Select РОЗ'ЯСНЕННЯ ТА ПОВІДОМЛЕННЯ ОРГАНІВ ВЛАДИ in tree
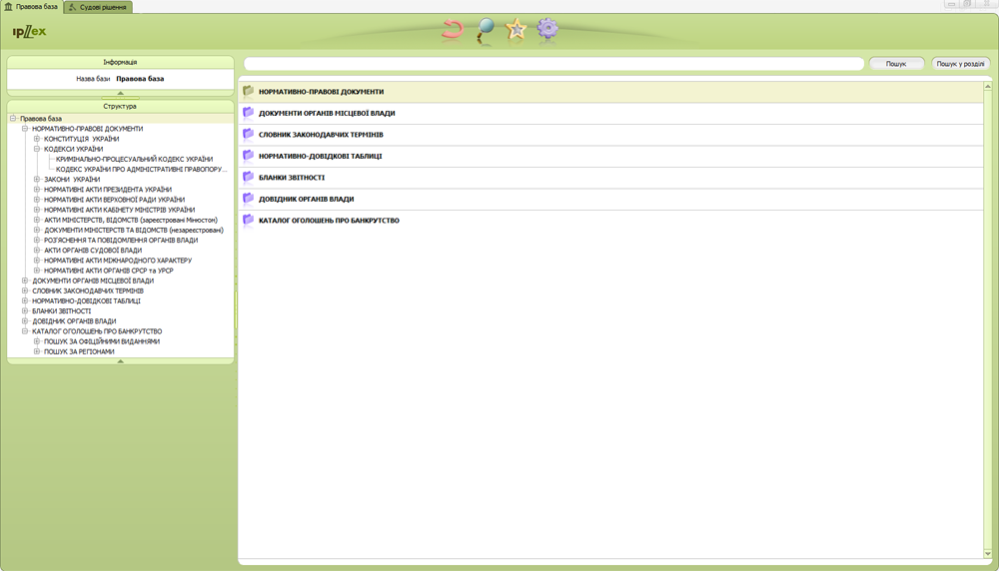 pyautogui.click(x=121, y=240)
